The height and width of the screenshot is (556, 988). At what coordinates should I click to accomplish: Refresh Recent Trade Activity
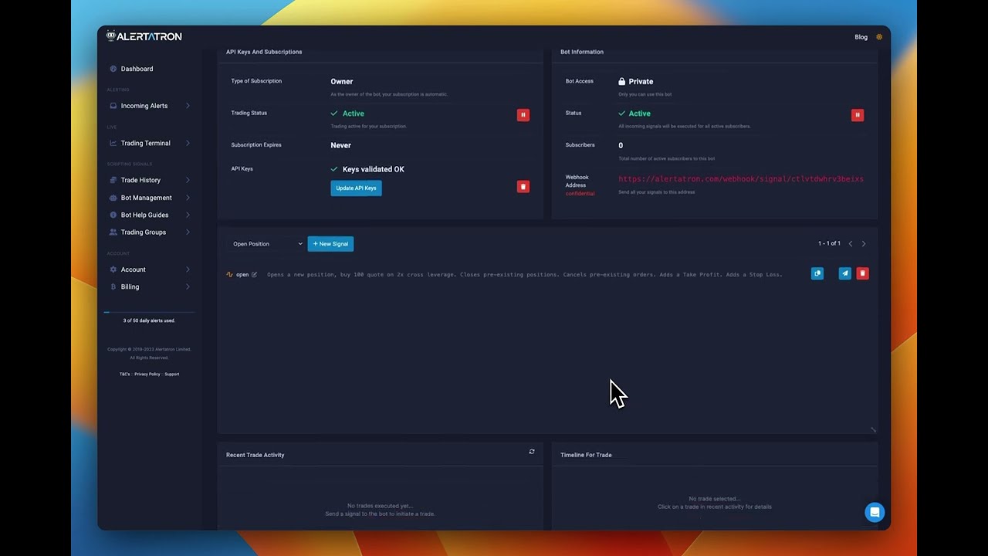532,452
